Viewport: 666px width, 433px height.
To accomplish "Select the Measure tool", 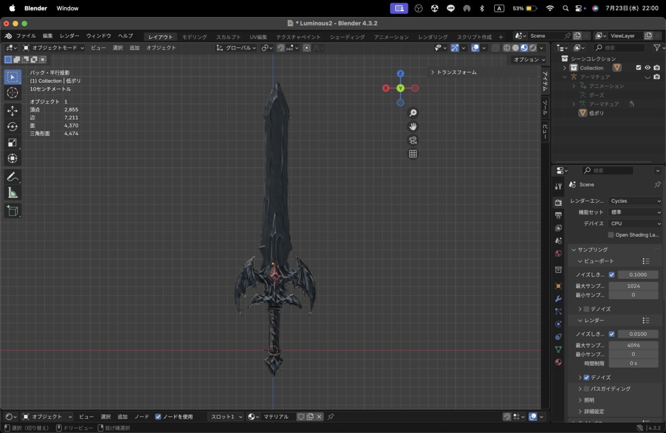I will pos(10,192).
